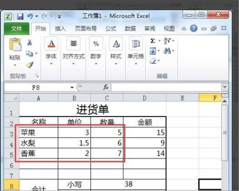Image resolution: width=239 pixels, height=191 pixels.
Task: Restore the workbook window inside Excel
Action: click(214, 29)
